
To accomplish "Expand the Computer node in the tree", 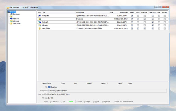I will [9, 14].
